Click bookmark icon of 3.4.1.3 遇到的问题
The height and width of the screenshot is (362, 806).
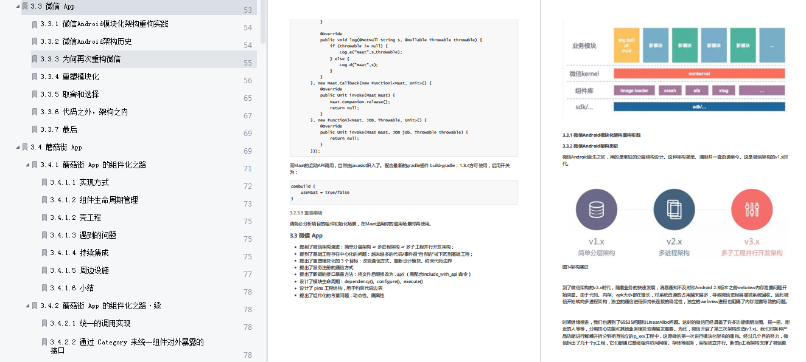[x=44, y=235]
